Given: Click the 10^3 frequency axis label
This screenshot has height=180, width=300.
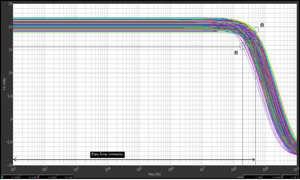Looking at the screenshot, I should pyautogui.click(x=76, y=169).
